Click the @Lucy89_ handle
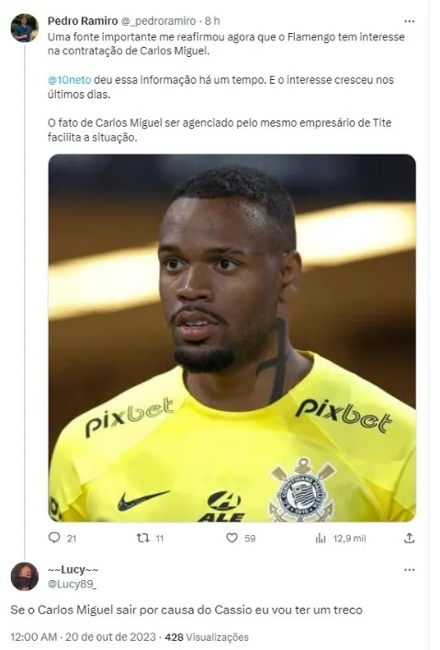The height and width of the screenshot is (650, 440). pyautogui.click(x=72, y=584)
